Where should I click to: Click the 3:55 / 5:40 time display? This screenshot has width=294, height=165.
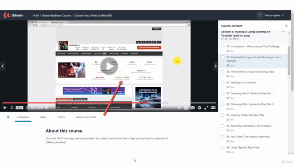37,108
